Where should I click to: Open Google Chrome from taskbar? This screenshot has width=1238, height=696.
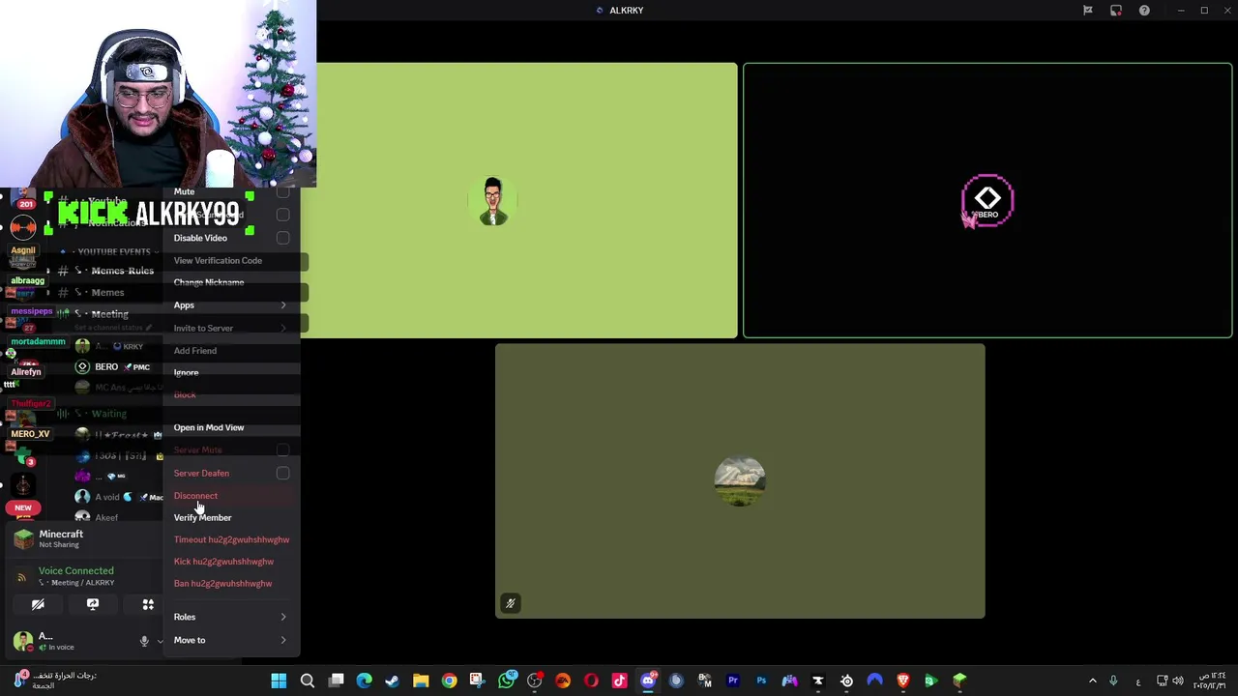[449, 681]
